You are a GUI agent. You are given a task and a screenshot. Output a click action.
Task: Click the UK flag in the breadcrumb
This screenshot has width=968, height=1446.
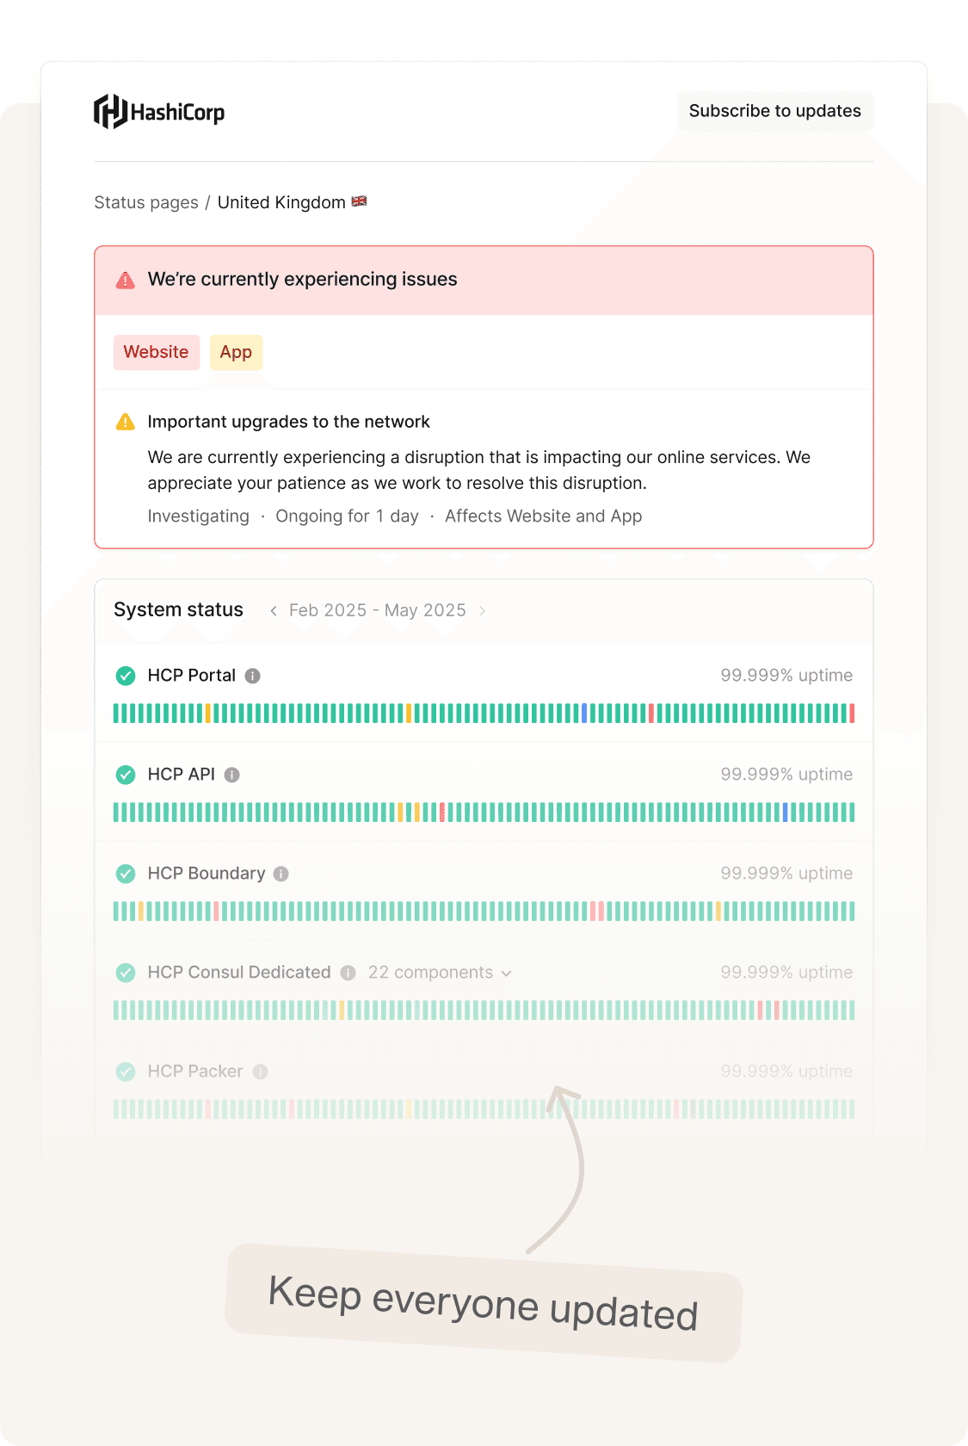[x=359, y=201]
